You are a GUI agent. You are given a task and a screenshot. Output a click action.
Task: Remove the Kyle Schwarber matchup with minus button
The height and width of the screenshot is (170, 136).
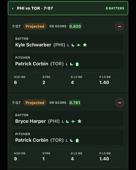point(119,26)
